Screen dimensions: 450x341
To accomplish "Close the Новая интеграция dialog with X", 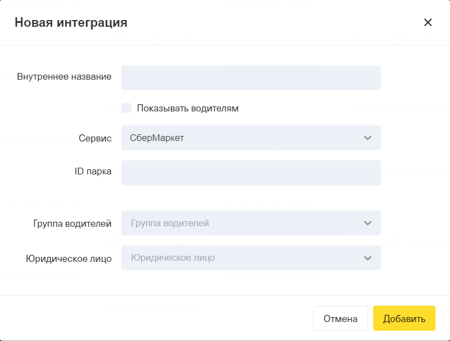I will pos(428,22).
